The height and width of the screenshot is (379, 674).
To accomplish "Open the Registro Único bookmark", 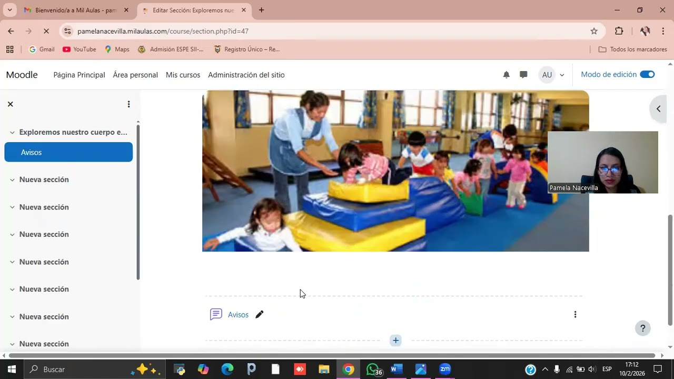I will tap(246, 49).
